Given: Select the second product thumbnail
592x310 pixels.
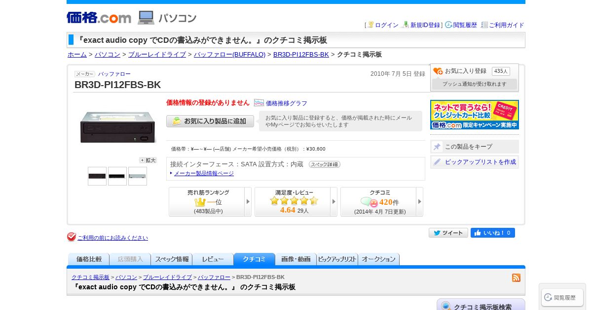Looking at the screenshot, I should pos(117,176).
